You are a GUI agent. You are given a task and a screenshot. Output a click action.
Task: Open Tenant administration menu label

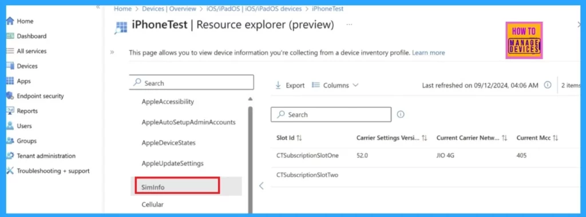pos(46,156)
